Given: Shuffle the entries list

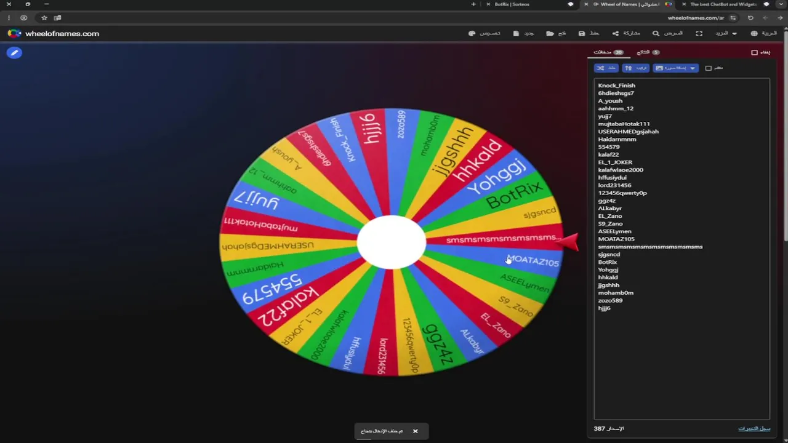Looking at the screenshot, I should (606, 68).
